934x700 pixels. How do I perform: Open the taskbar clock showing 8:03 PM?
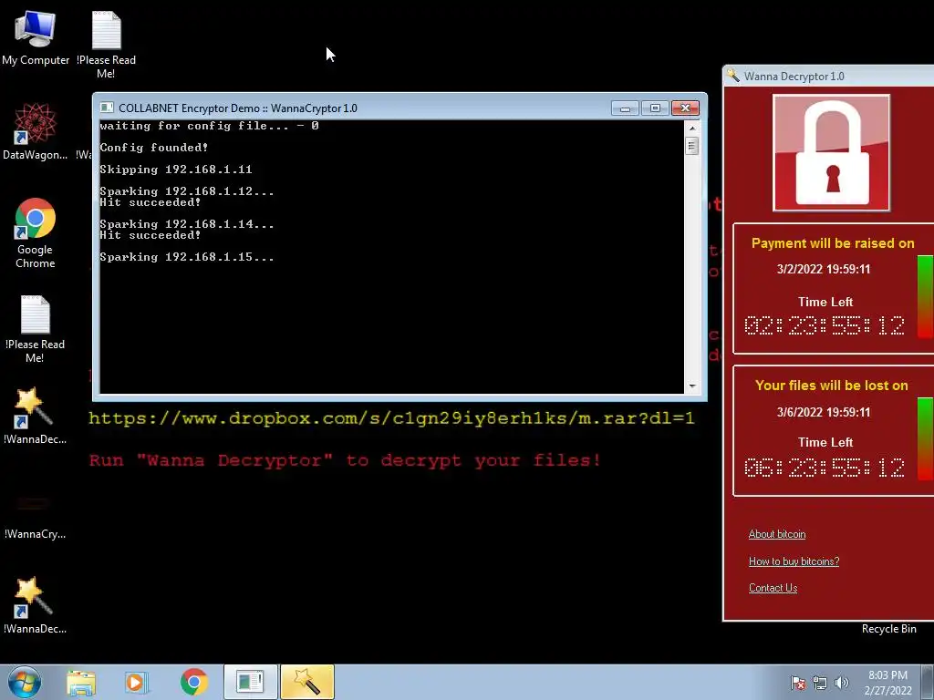point(888,683)
